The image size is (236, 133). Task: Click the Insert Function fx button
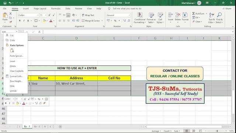[39, 32]
